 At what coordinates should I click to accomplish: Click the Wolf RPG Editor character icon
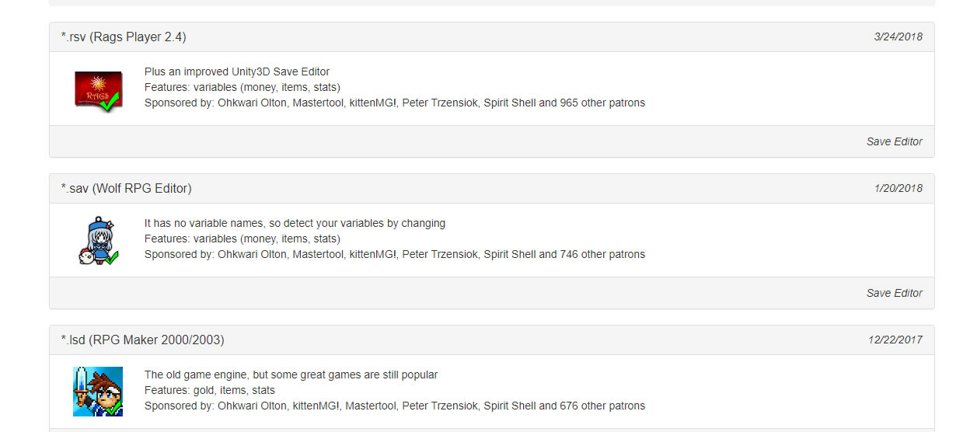pyautogui.click(x=98, y=240)
